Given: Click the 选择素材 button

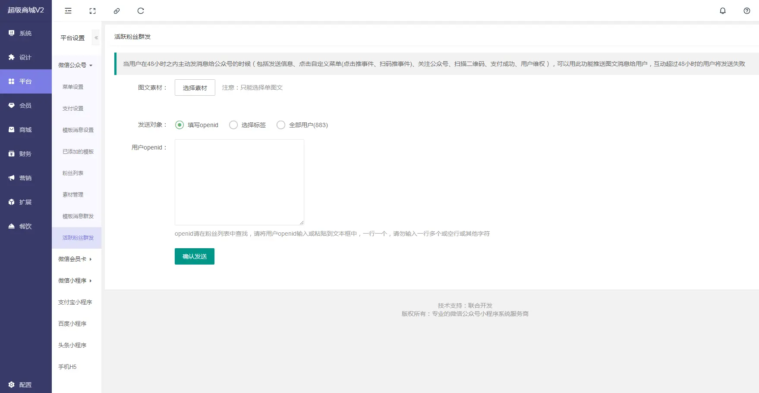Looking at the screenshot, I should 195,87.
